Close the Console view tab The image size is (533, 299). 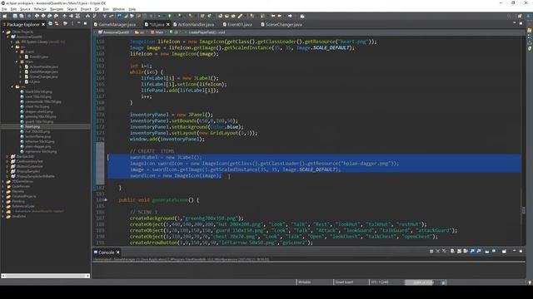(x=118, y=252)
